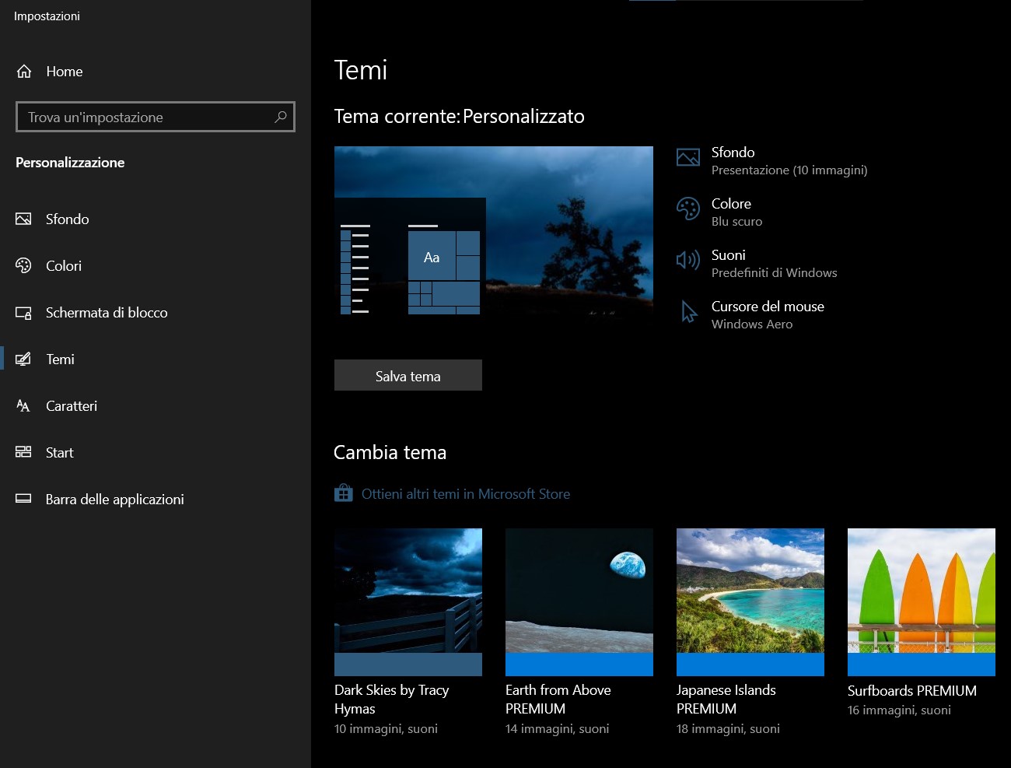
Task: Select the Earth from Above PREMIUM theme
Action: point(579,632)
